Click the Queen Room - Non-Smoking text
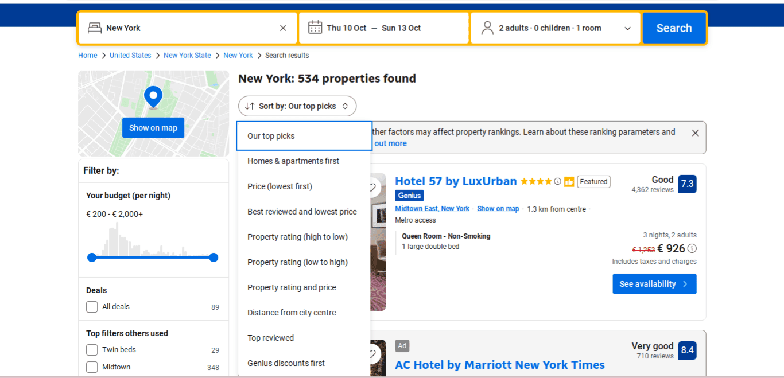Screen dimensions: 784x378 [446, 236]
